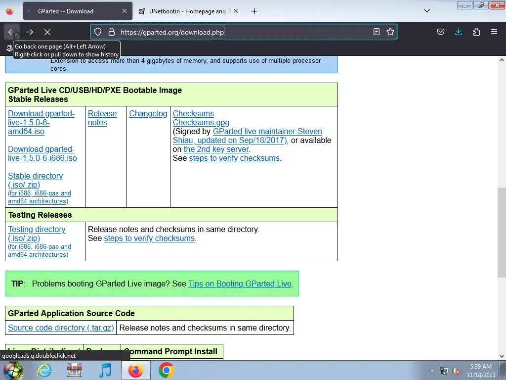
Task: Launch Google Chrome from the taskbar
Action: pyautogui.click(x=166, y=370)
